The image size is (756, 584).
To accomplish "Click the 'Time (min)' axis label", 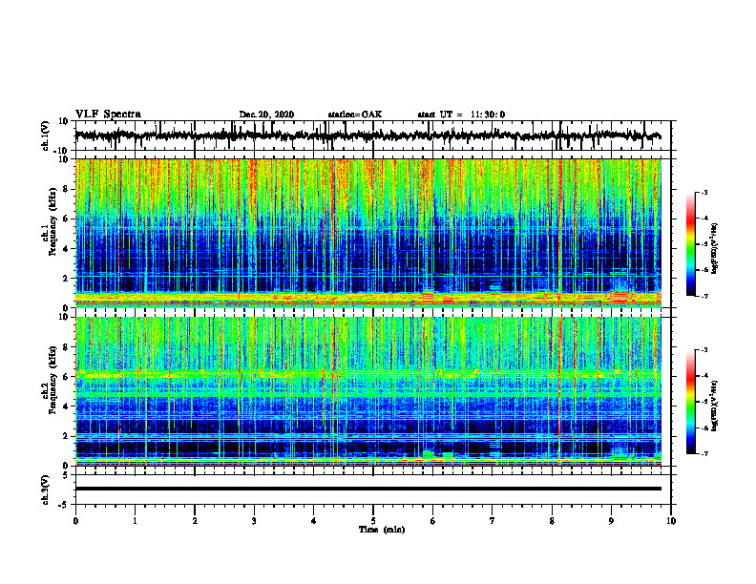I will pos(382,530).
